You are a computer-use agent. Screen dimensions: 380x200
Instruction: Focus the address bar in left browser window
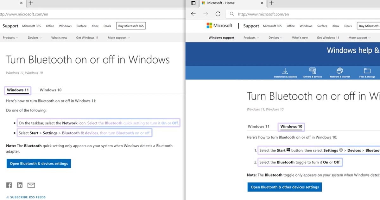[x=92, y=14]
